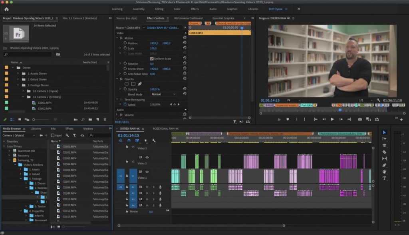Switch to the Color workspace tab

177,9
